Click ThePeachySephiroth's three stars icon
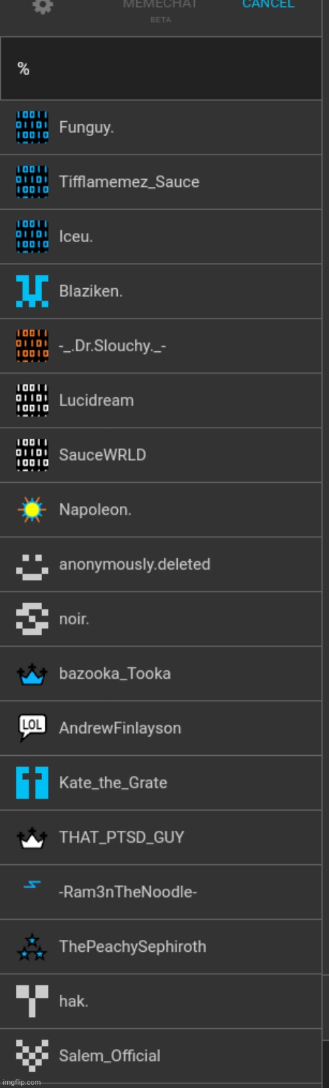The width and height of the screenshot is (329, 1088). [32, 947]
